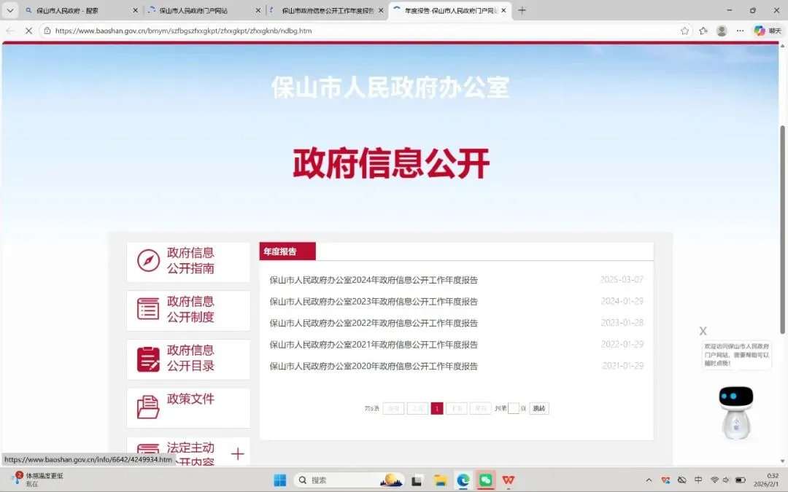Open 政府信息公开目录 from the sidebar
788x492 pixels.
click(188, 359)
